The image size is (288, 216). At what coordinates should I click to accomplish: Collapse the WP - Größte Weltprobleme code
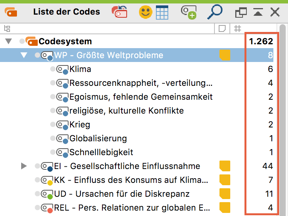tap(24, 55)
